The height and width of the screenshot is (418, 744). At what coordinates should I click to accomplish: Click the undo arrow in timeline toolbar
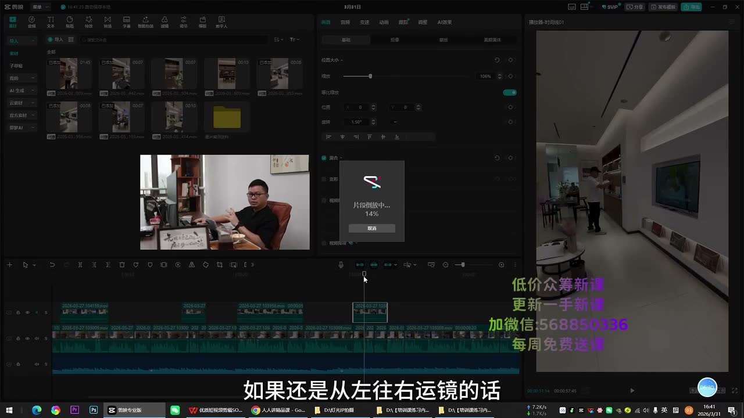tap(52, 265)
